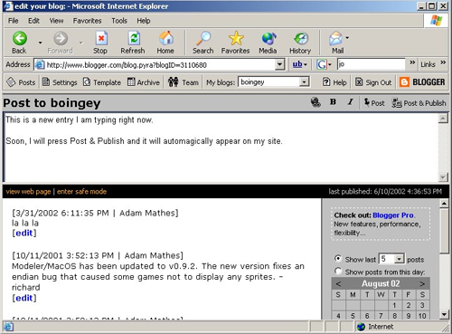Click the Google toolbar G icon

pos(321,64)
